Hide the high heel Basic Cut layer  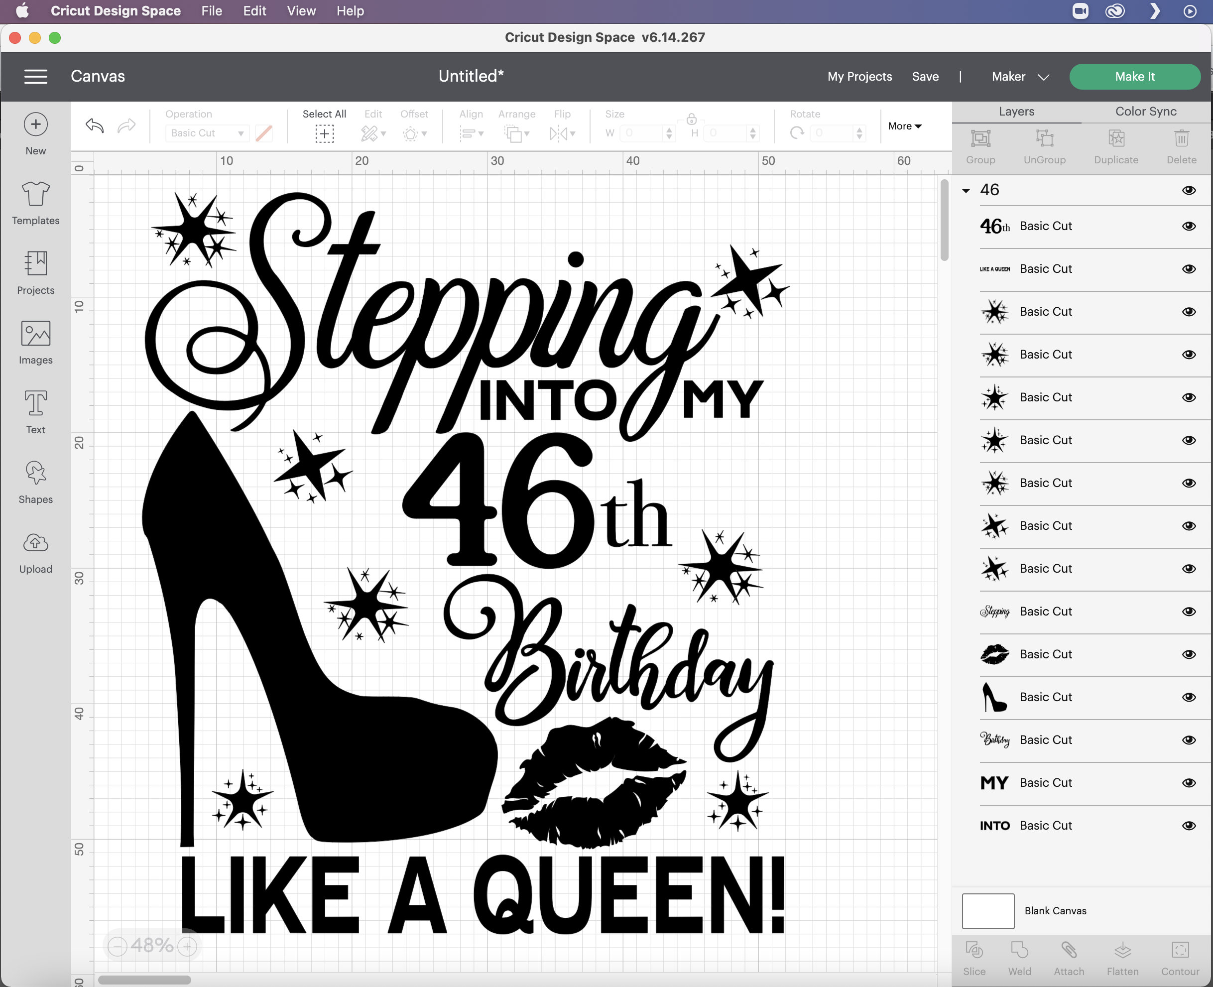point(1189,697)
